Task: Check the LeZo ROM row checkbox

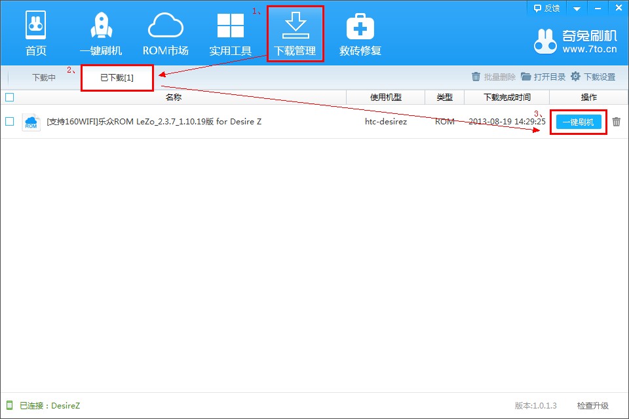Action: [x=9, y=121]
